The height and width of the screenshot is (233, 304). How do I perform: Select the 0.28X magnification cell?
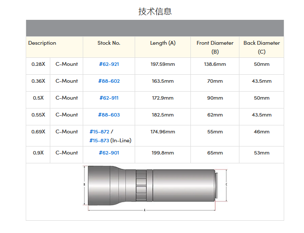[x=38, y=64]
